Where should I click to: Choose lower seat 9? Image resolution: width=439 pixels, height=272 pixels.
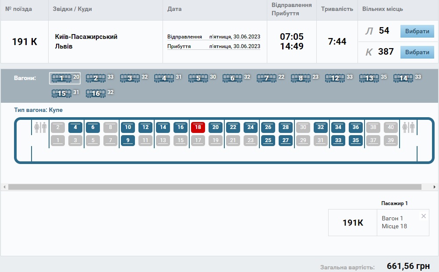(128, 140)
